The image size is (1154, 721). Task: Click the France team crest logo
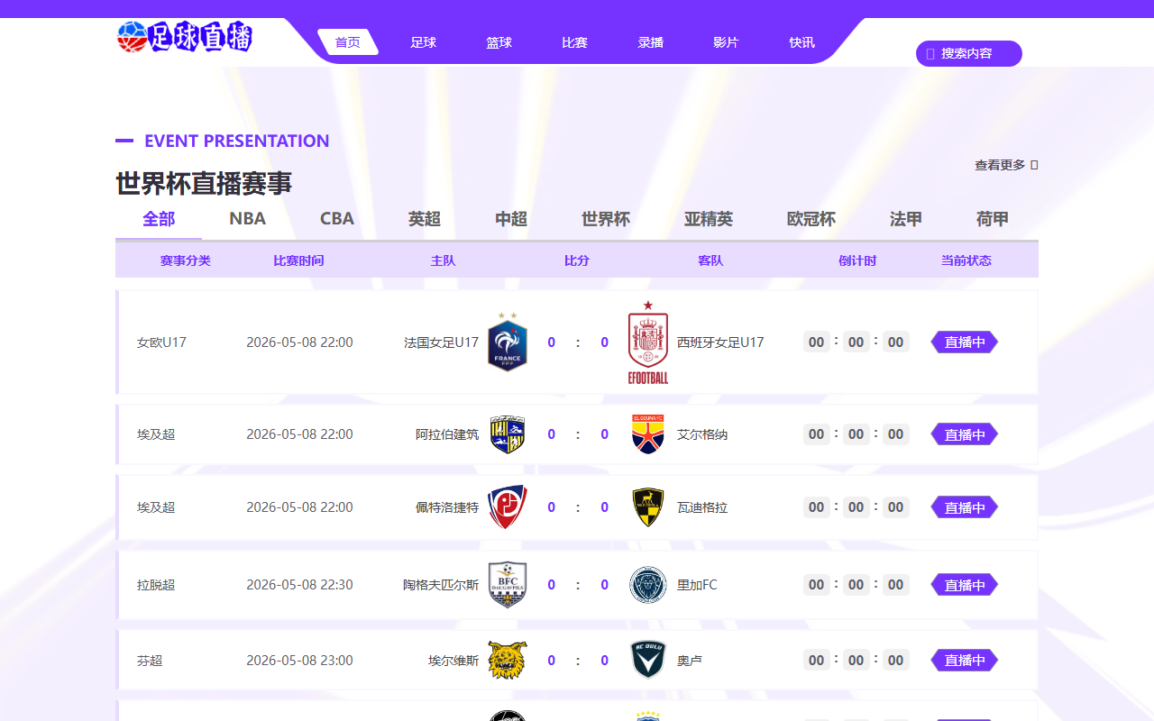(x=508, y=342)
